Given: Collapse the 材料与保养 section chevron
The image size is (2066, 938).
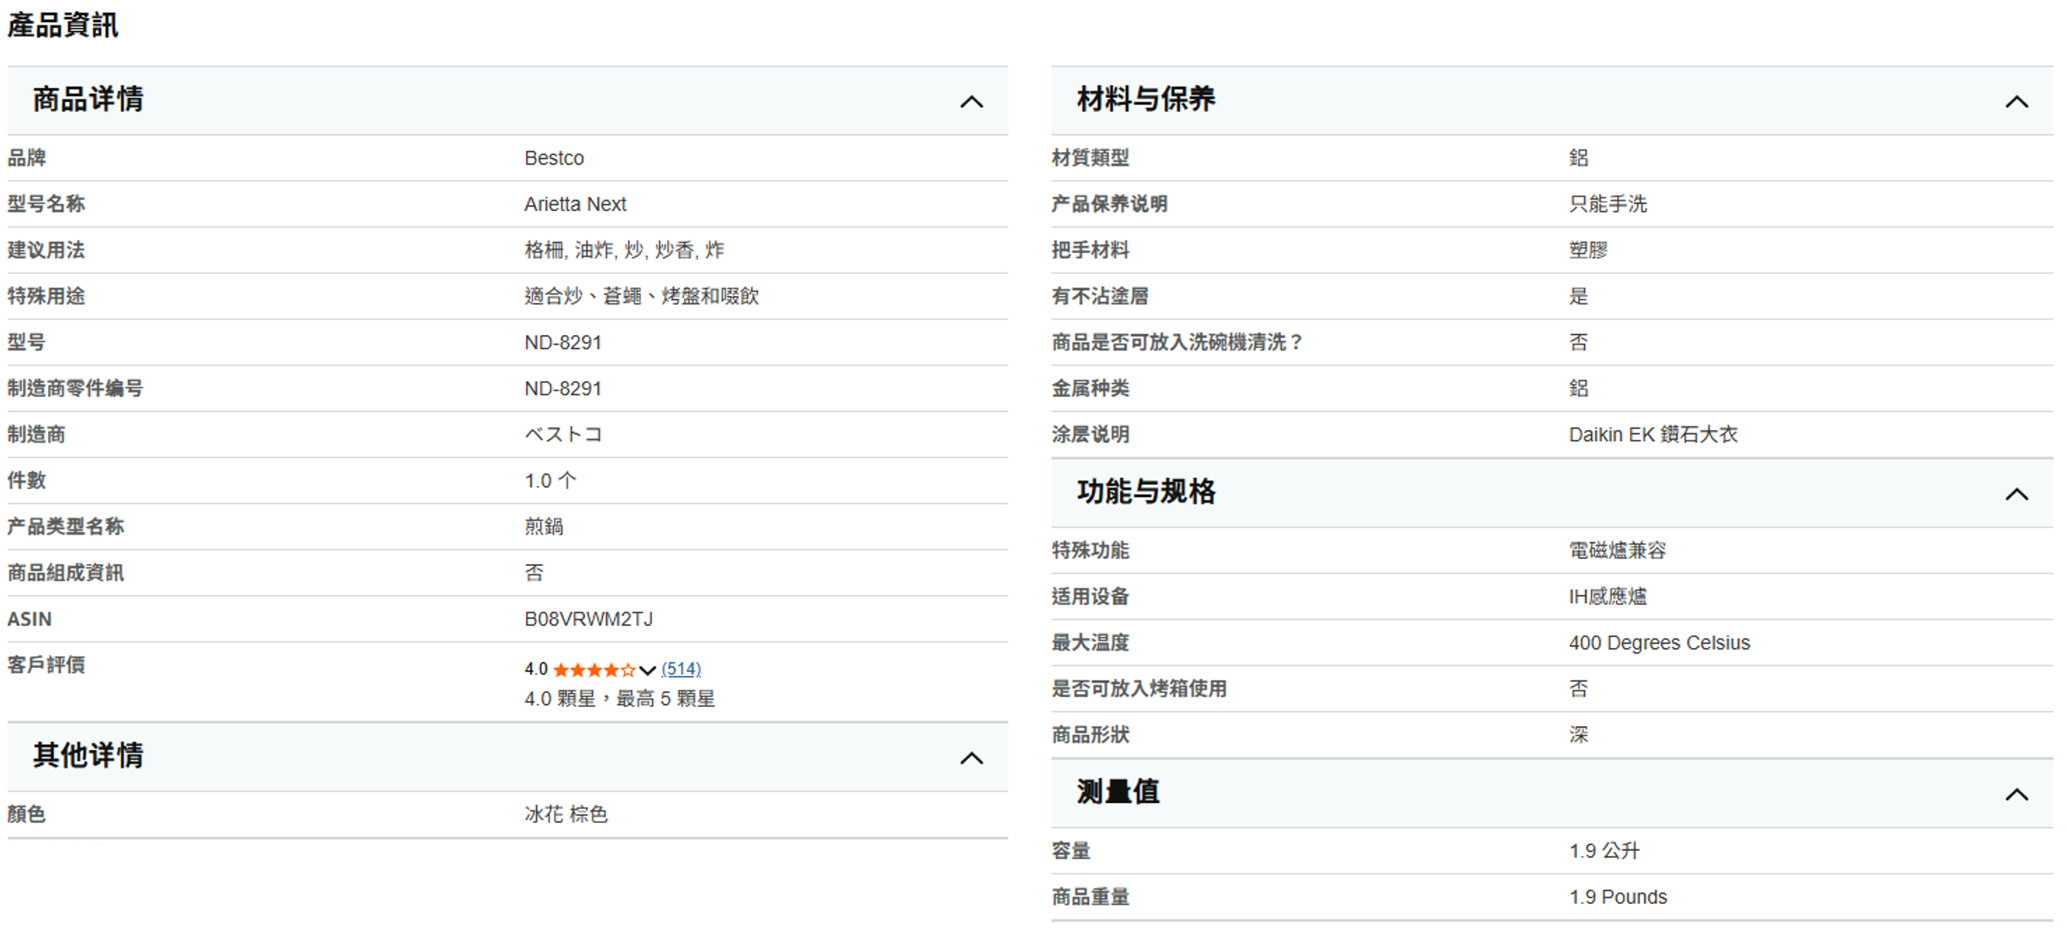Looking at the screenshot, I should click(x=2017, y=102).
